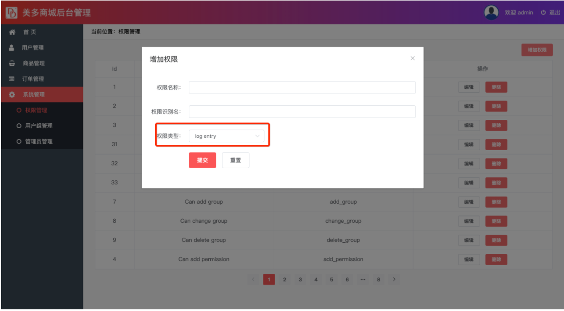Click the circle icon beside 用户组管理
Viewport: 564px width, 311px height.
pos(19,126)
